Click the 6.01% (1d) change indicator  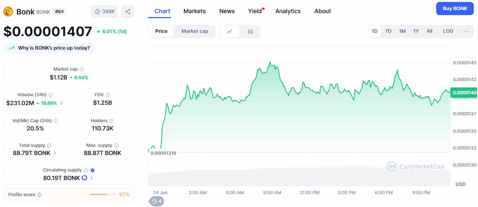coord(112,31)
